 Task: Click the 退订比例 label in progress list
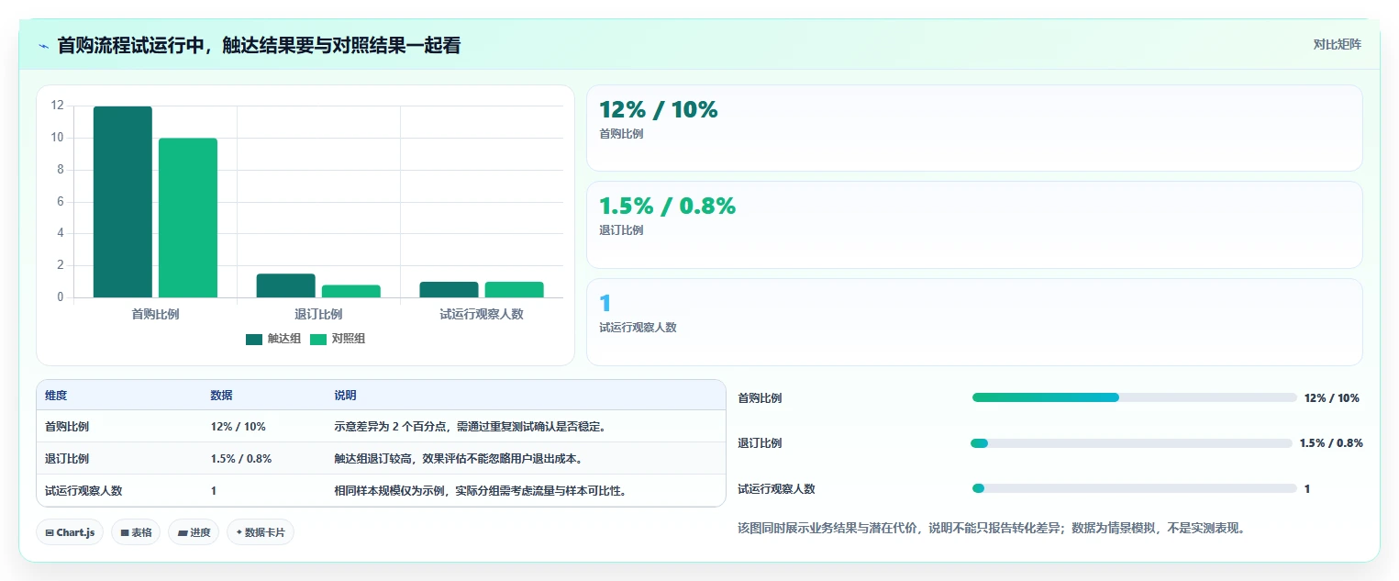point(760,443)
